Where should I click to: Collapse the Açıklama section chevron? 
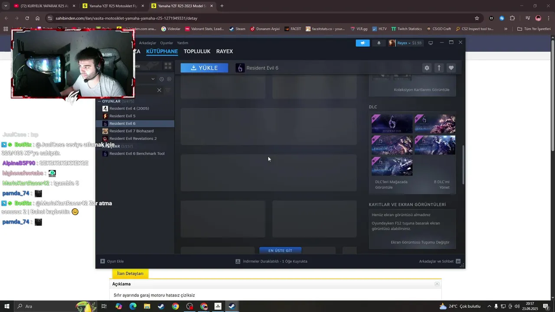point(437,284)
